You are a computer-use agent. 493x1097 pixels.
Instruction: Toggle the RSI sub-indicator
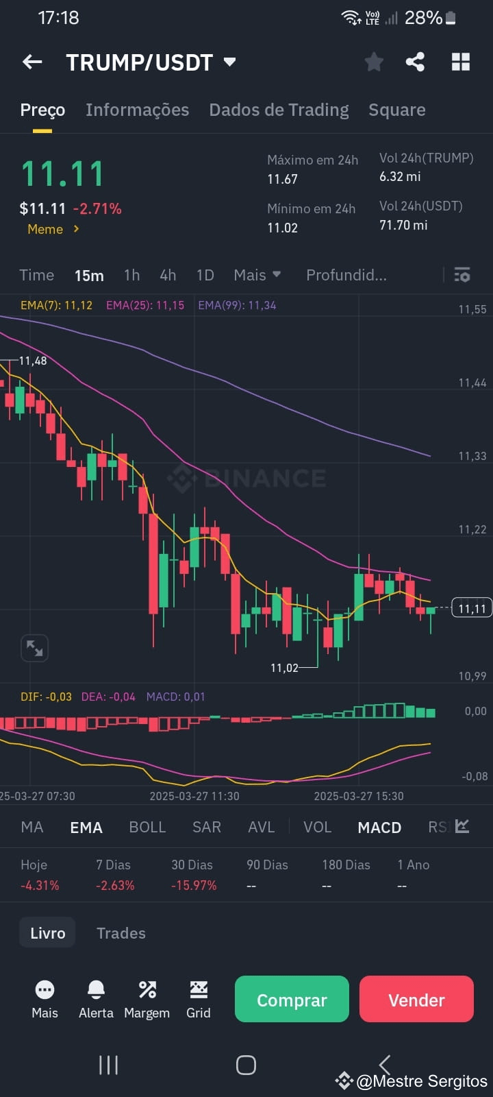point(438,827)
